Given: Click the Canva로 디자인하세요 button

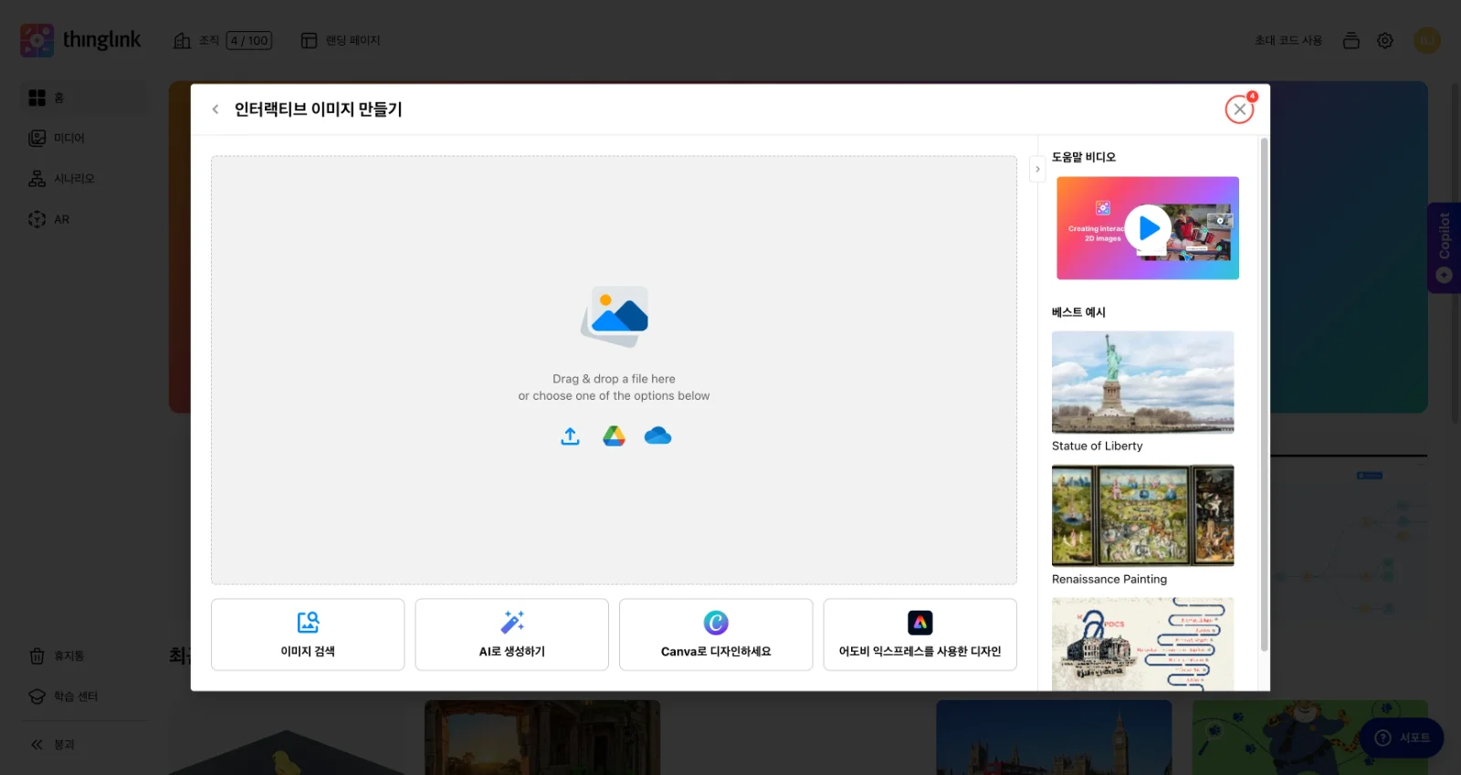Looking at the screenshot, I should click(x=716, y=634).
